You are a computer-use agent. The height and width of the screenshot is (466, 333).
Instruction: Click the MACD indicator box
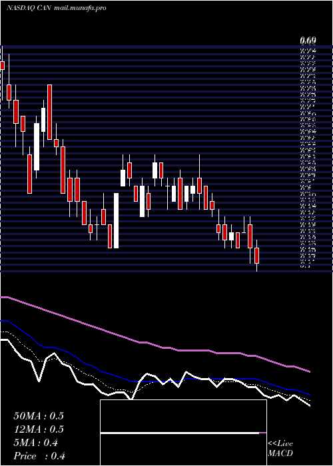[183, 433]
